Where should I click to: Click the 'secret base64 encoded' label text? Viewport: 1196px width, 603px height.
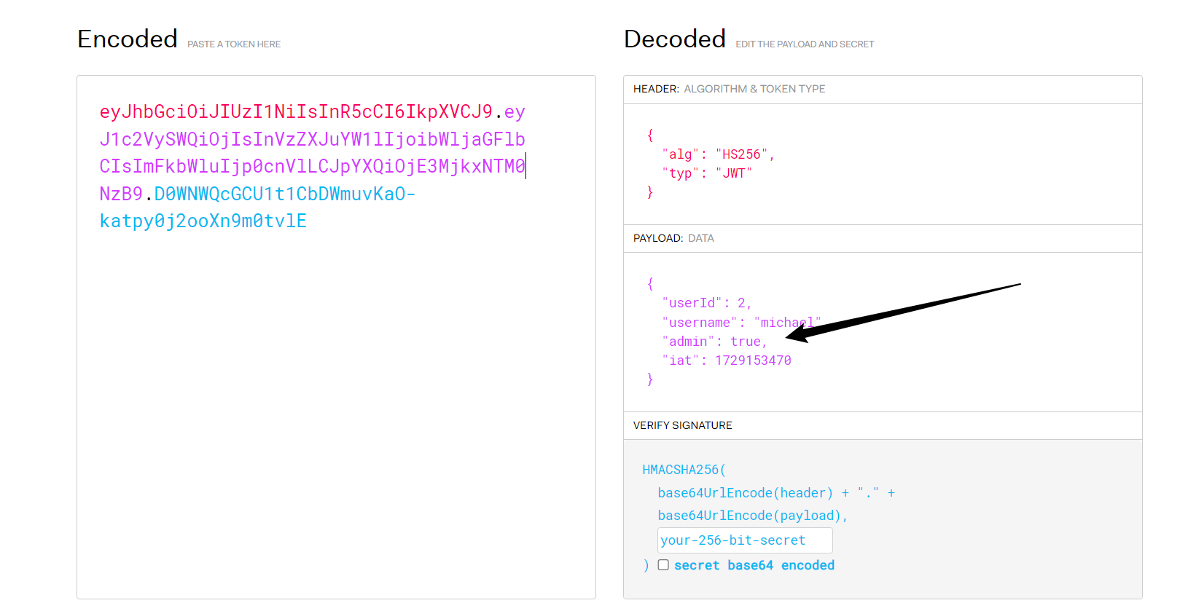click(754, 565)
